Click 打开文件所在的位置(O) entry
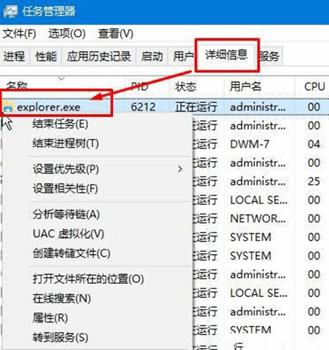 [x=88, y=279]
